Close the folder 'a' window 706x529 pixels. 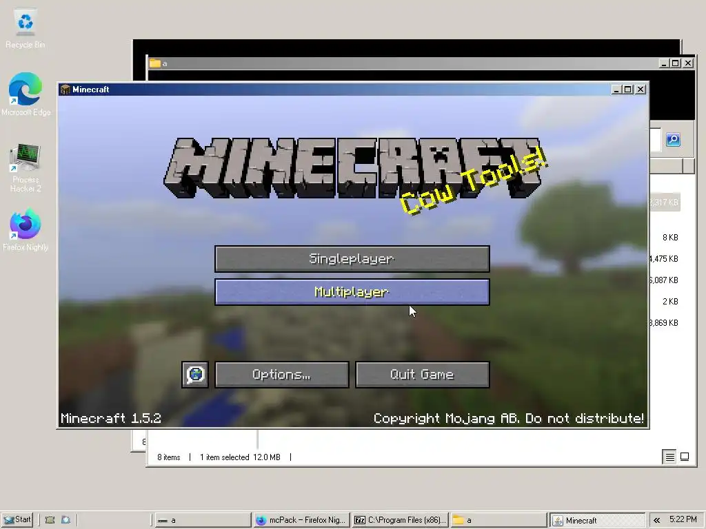(688, 63)
